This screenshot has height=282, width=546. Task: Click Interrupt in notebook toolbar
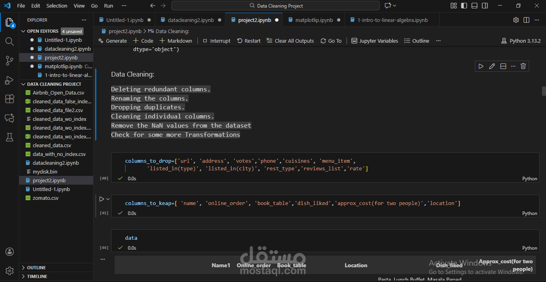click(216, 41)
